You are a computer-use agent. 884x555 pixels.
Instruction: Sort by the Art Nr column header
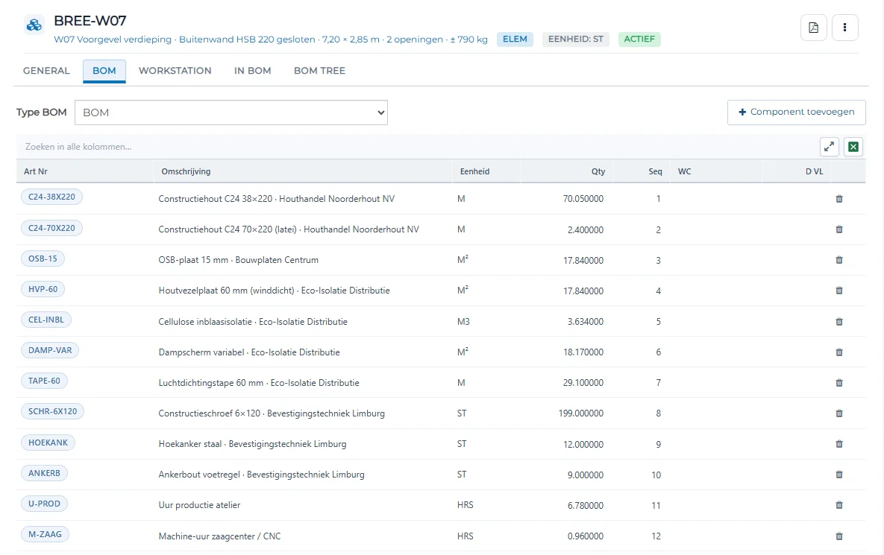tap(36, 171)
